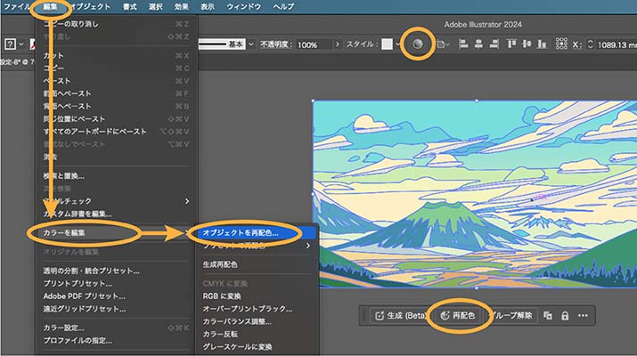Viewport: 637px width, 356px height.
Task: Click the 不透明度 label link
Action: click(275, 44)
